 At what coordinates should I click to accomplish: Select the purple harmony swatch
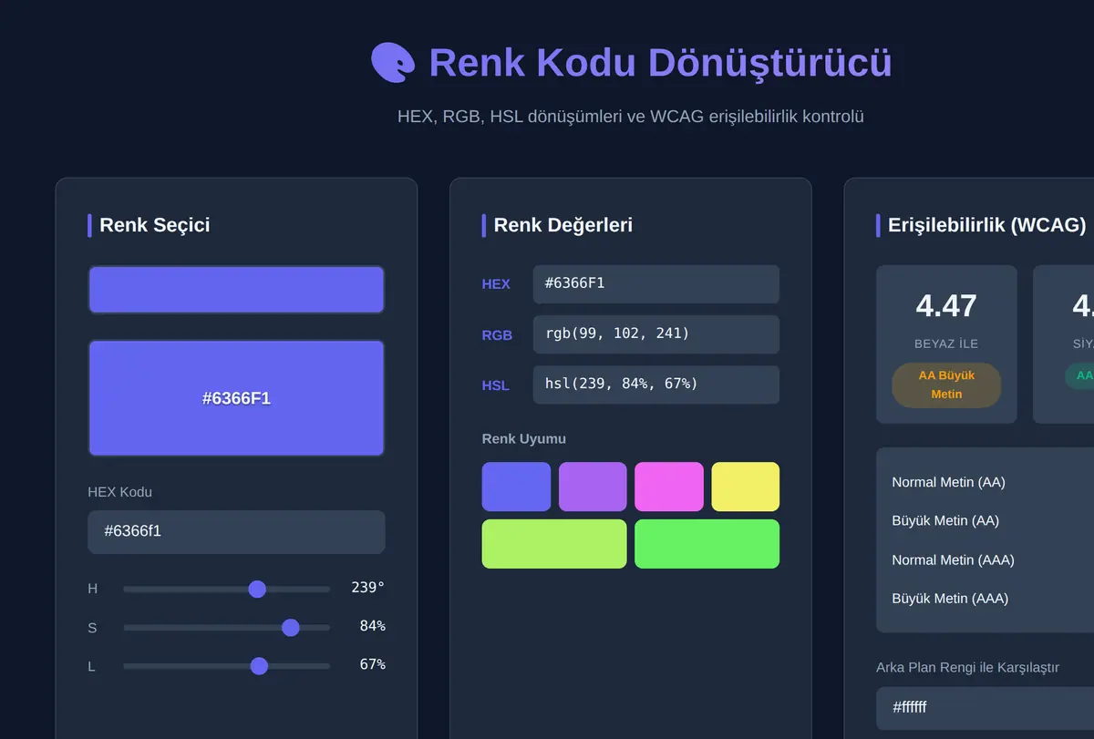click(593, 487)
